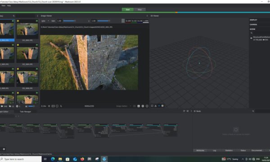Click the Stop button
The height and width of the screenshot is (162, 270).
pyautogui.click(x=139, y=9)
